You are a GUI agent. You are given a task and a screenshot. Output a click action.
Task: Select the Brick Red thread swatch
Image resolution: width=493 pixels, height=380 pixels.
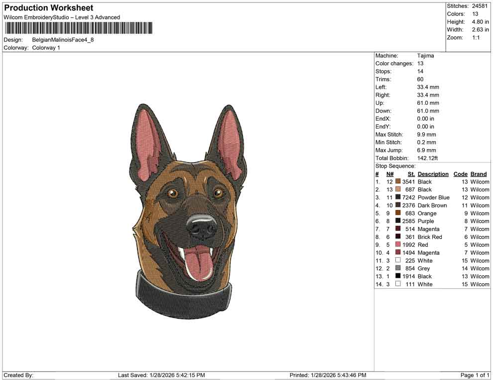pos(397,237)
